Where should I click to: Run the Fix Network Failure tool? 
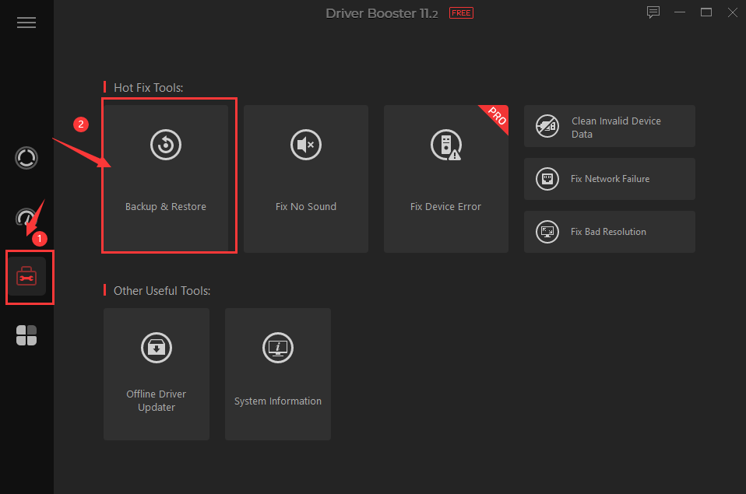click(610, 179)
